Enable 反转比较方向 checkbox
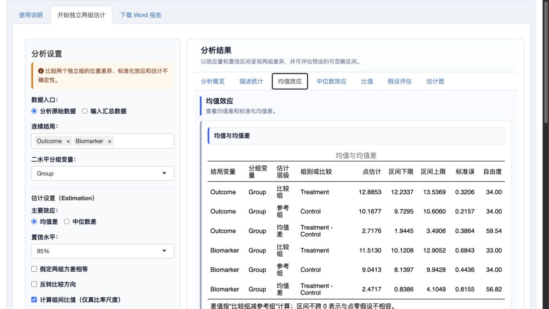This screenshot has width=549, height=309. point(34,284)
